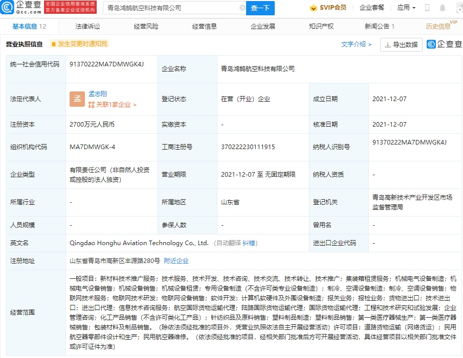Select the enterprise type 有限责任公司 text
Screen dimensions: 463x358
coord(109,175)
